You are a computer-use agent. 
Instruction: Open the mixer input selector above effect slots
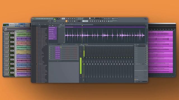141,46
